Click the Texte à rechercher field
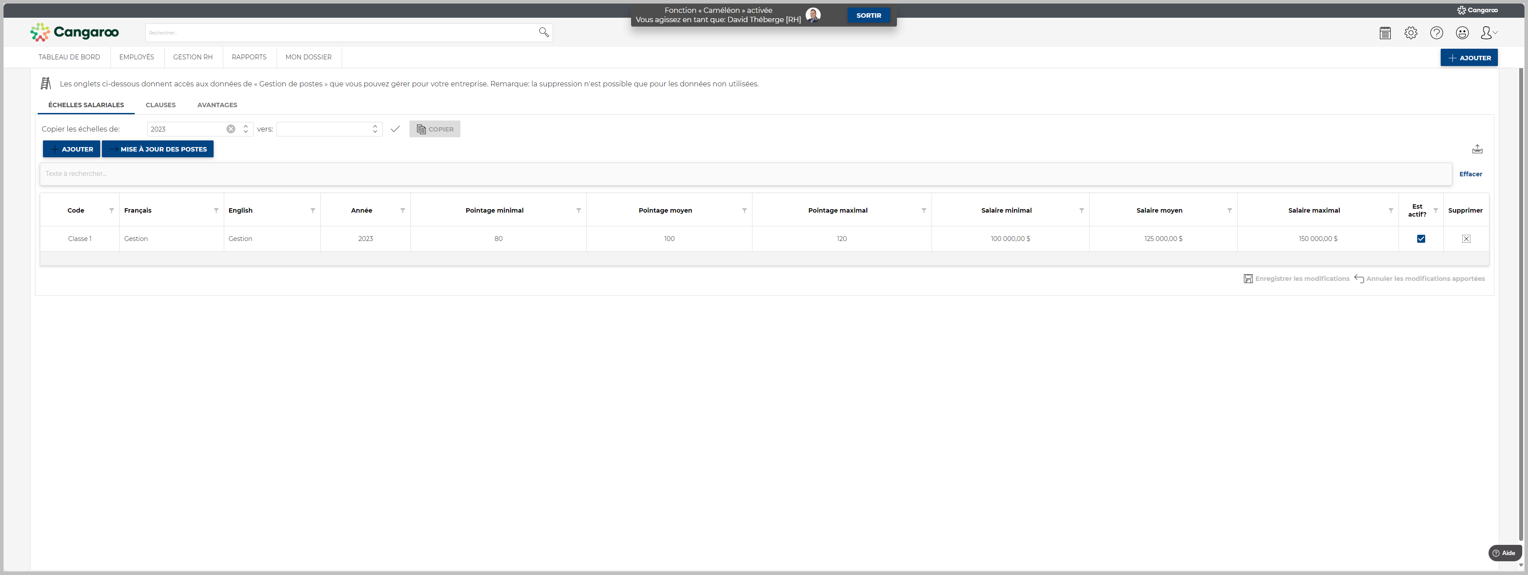This screenshot has height=575, width=1528. [745, 174]
